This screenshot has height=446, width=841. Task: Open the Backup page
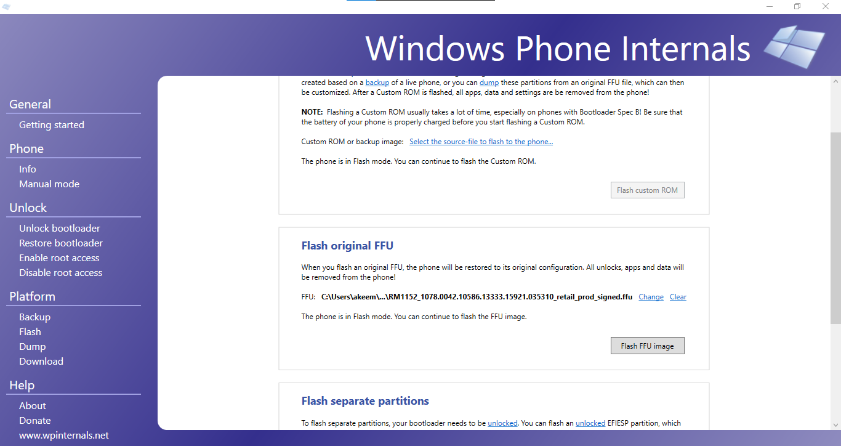(34, 317)
